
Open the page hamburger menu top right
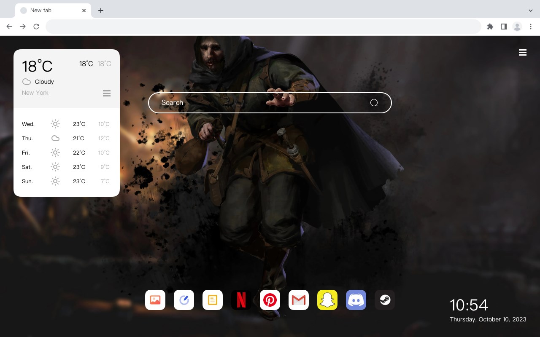click(523, 53)
